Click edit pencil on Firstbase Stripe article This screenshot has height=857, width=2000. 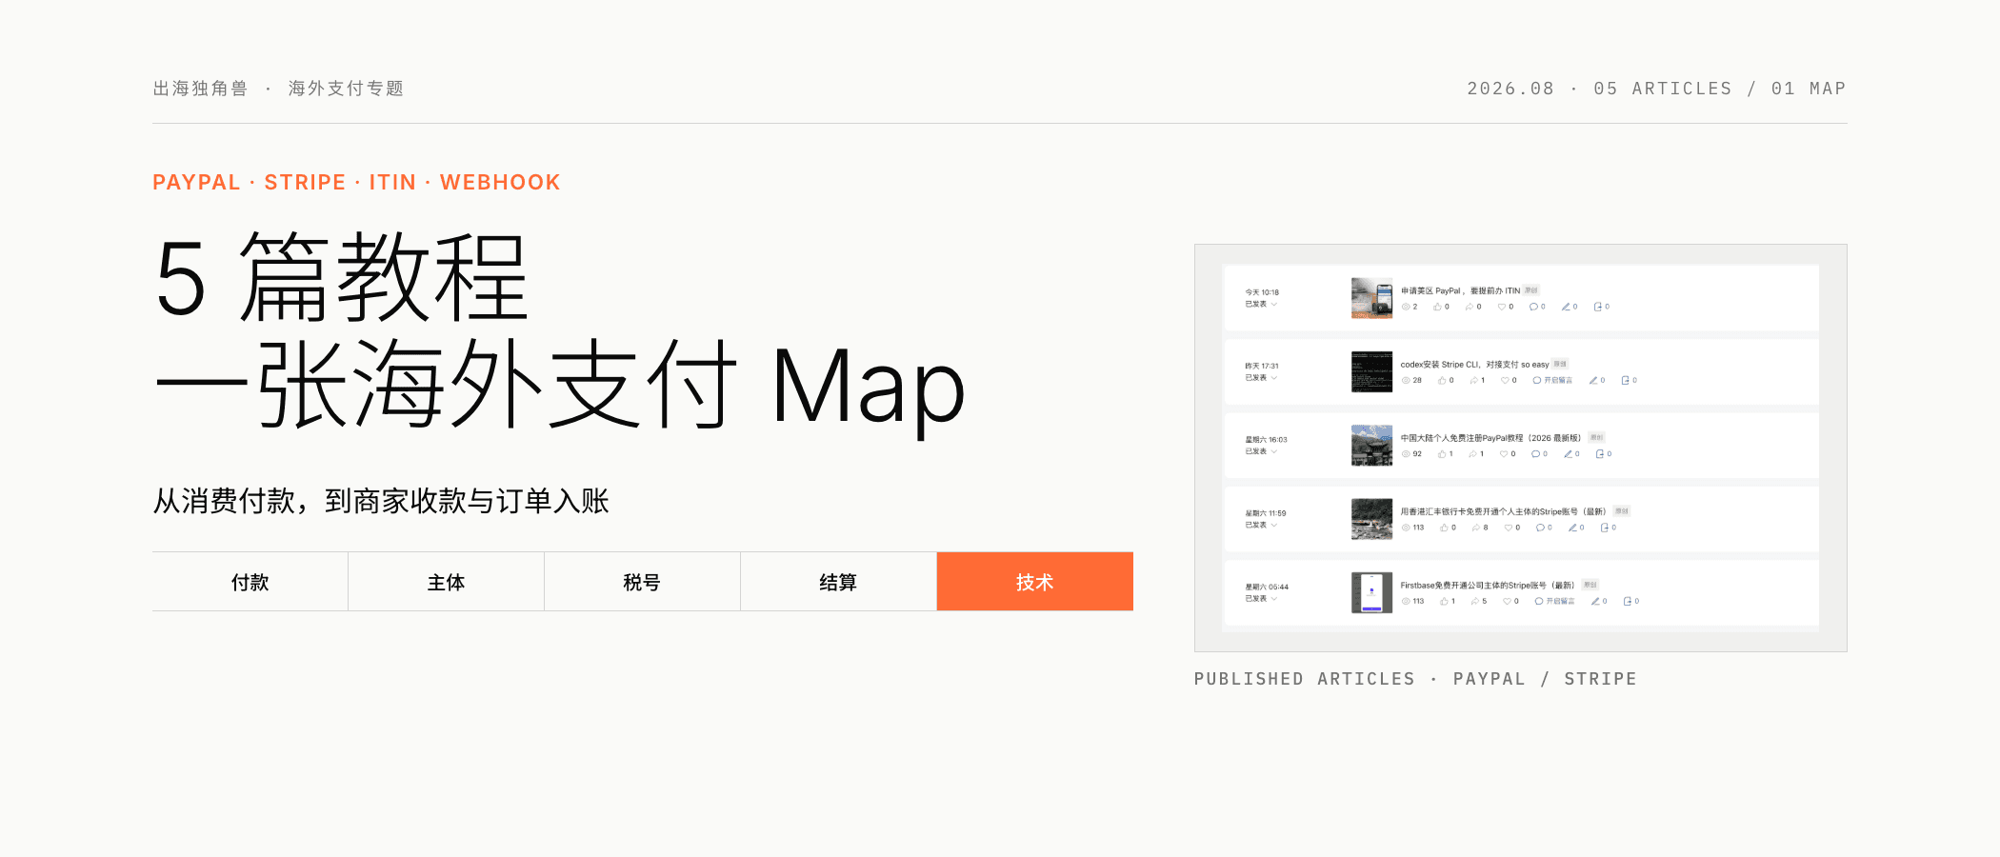pyautogui.click(x=1595, y=601)
